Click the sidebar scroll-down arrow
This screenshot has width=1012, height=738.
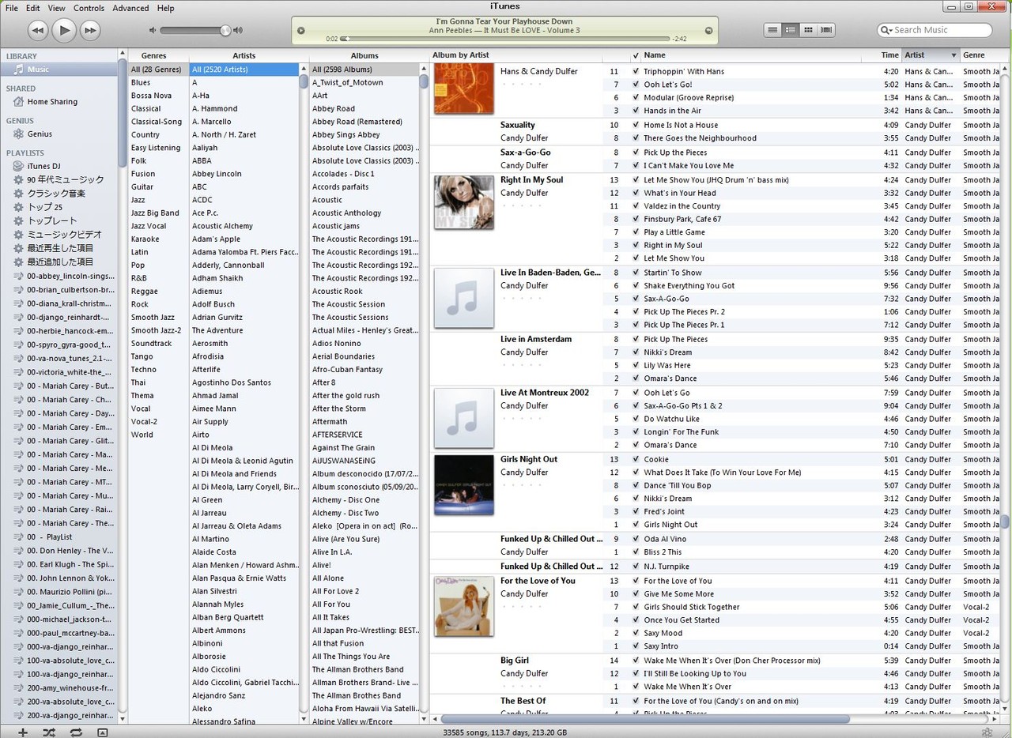click(x=123, y=719)
